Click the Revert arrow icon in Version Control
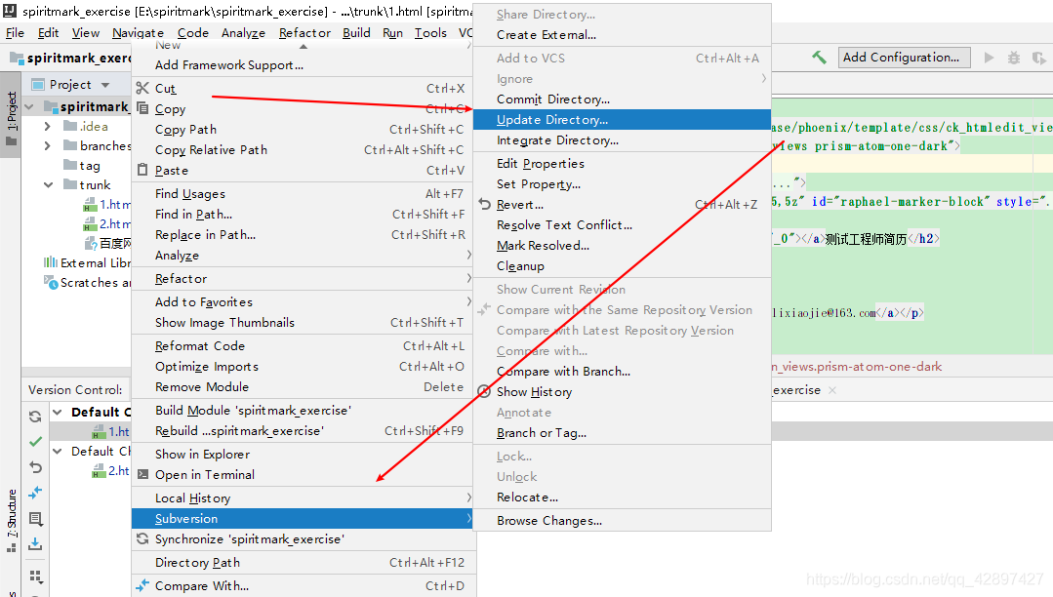 point(35,466)
